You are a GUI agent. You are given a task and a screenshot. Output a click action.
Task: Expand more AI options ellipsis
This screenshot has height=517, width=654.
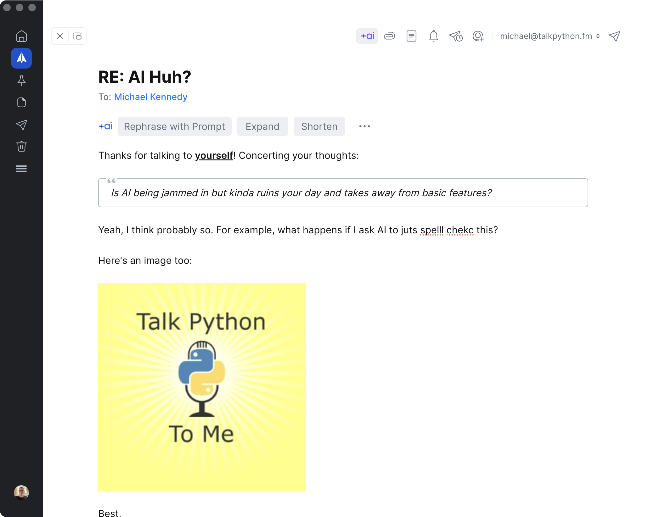[364, 126]
